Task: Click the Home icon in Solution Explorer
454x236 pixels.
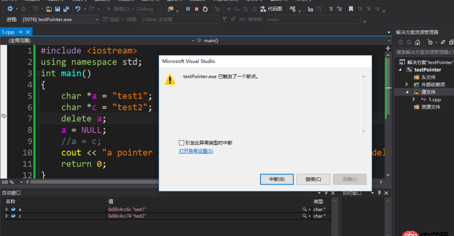Action: [x=417, y=42]
